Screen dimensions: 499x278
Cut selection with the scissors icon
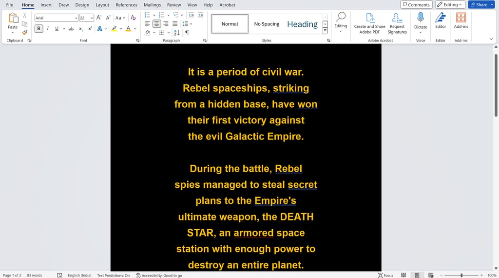point(24,15)
